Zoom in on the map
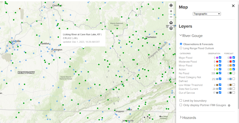The height and width of the screenshot is (123, 239). click(x=171, y=11)
